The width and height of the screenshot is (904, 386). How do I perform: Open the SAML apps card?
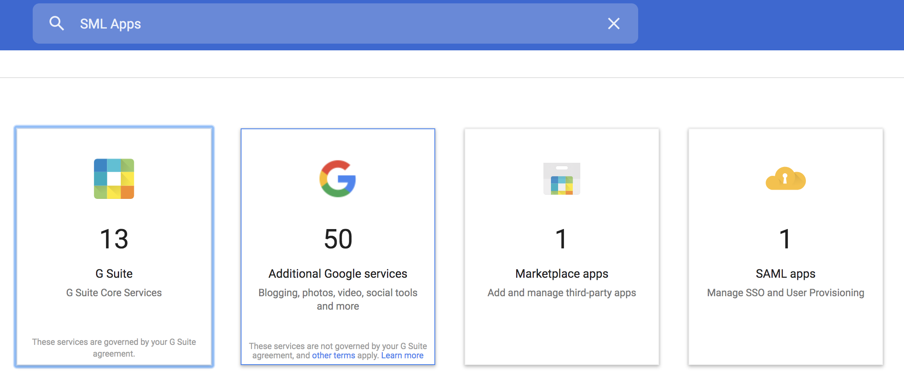click(785, 245)
